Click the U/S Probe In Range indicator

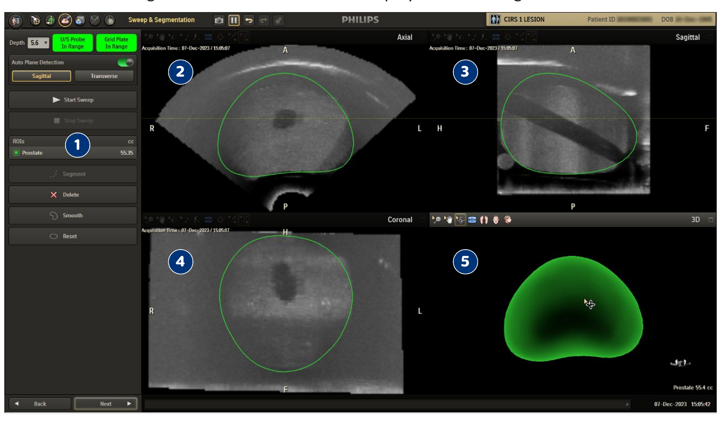point(73,43)
